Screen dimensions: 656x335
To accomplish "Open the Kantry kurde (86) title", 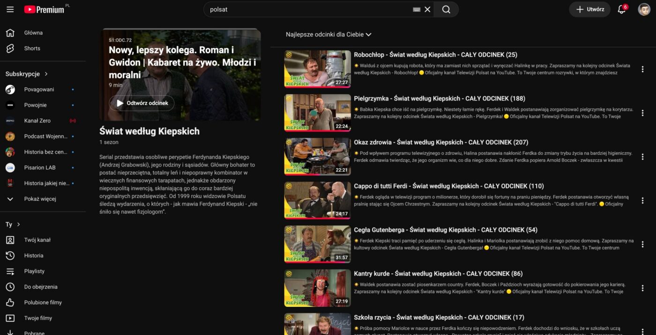I will tap(438, 274).
